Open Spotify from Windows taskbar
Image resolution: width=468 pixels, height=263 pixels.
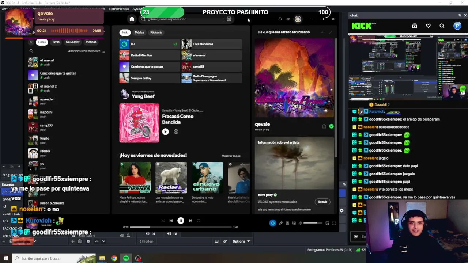126,258
